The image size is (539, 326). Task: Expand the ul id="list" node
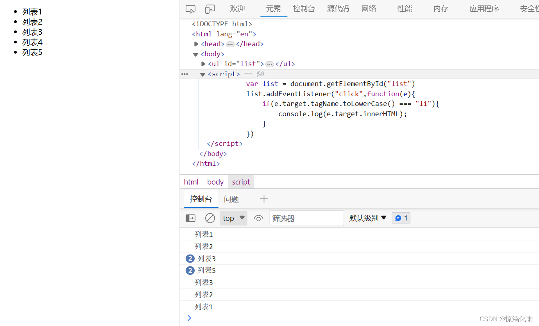coord(203,64)
